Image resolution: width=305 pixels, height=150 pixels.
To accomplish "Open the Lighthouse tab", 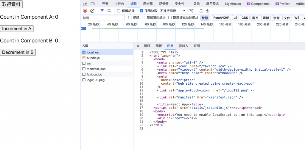I will [x=233, y=4].
